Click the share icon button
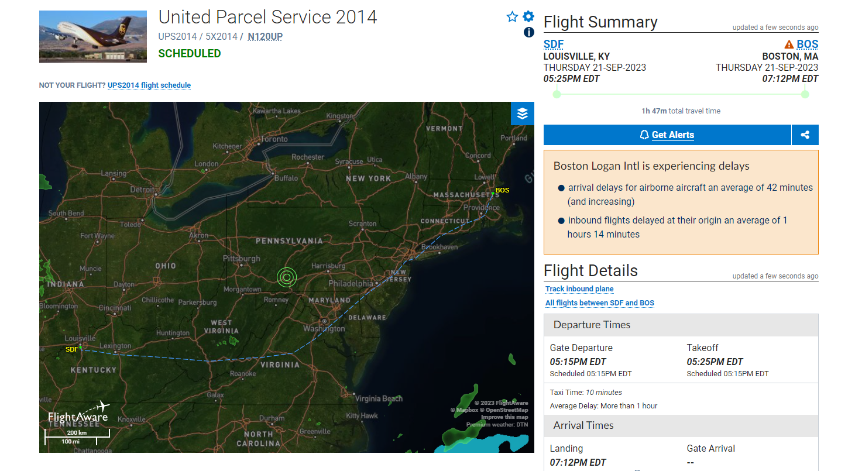Screen dimensions: 855x471 pyautogui.click(x=805, y=135)
